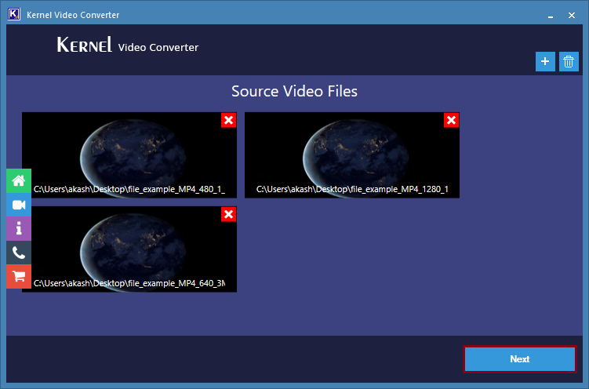The width and height of the screenshot is (589, 389).
Task: Close the Kernel Video Converter window
Action: [571, 16]
